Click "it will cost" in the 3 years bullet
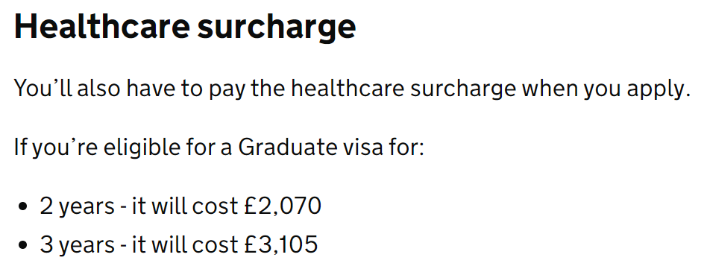The height and width of the screenshot is (272, 704). tap(184, 244)
